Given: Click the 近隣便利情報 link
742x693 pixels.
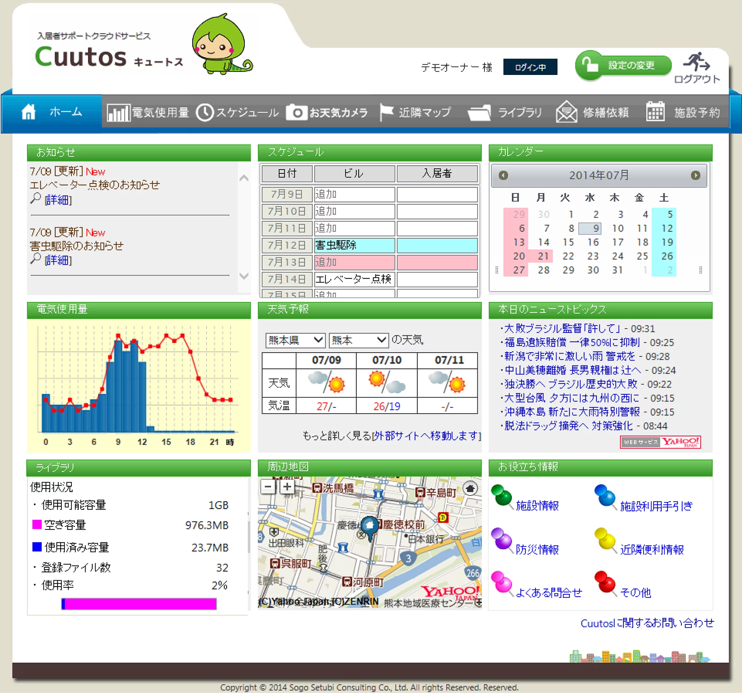Looking at the screenshot, I should 652,549.
